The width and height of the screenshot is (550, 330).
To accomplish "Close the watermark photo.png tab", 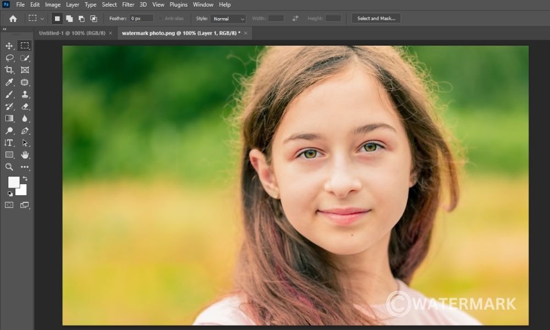I will (245, 33).
